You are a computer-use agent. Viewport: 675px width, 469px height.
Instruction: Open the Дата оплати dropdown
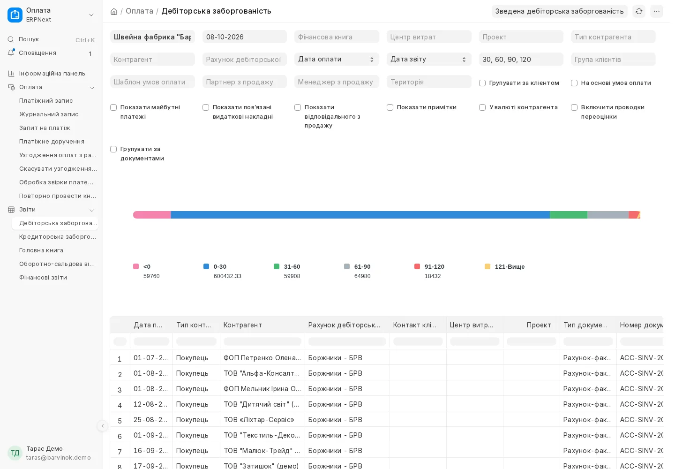coord(337,59)
